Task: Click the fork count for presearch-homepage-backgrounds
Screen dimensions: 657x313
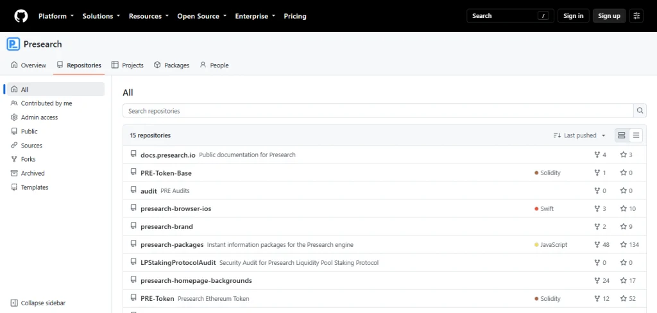Action: (x=602, y=281)
